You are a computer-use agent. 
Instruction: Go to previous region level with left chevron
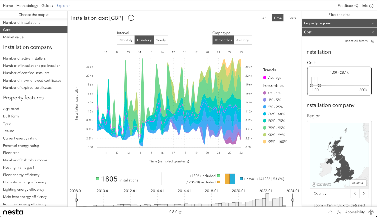click(355, 193)
